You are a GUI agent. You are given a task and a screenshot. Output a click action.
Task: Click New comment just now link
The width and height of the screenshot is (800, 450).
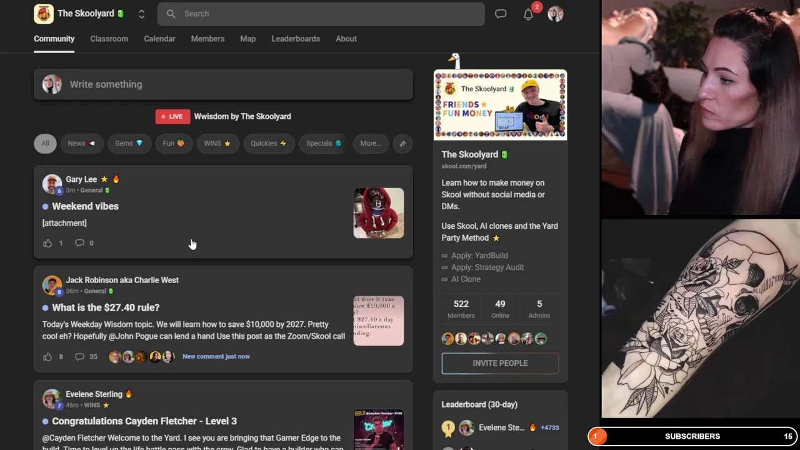[216, 356]
